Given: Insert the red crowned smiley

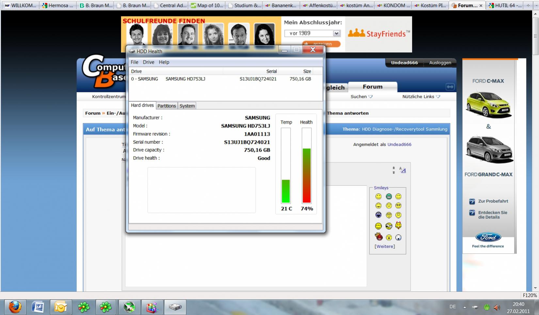Looking at the screenshot, I should point(379,237).
